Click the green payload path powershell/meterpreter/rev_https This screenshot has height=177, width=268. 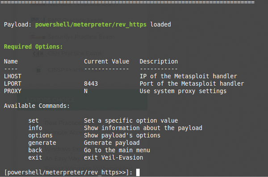[91, 25]
